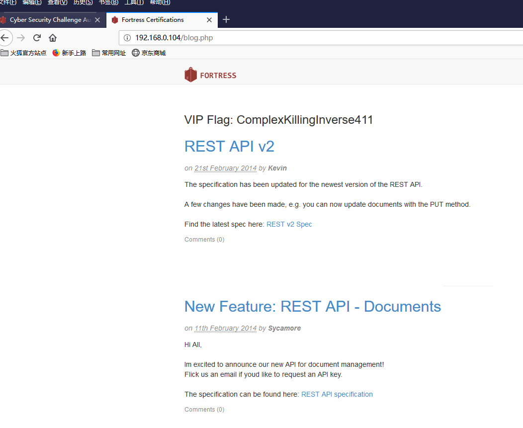Follow the REST v2 Spec link
This screenshot has width=523, height=428.
click(x=289, y=224)
